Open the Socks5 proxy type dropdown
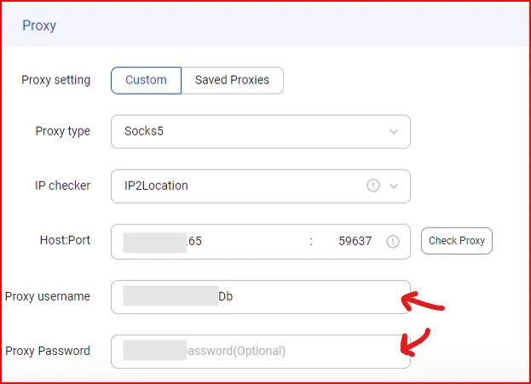 [x=261, y=132]
